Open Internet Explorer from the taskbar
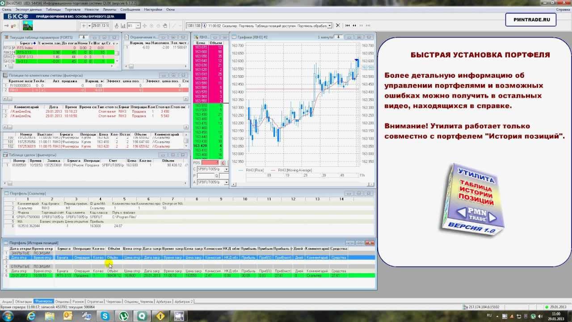Viewport: 572px width, 322px height. [x=31, y=316]
